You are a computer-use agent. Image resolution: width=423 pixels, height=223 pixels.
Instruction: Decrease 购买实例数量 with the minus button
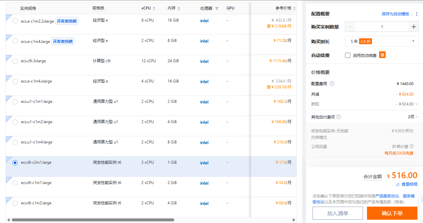click(x=350, y=27)
